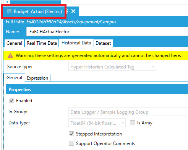This screenshot has height=150, width=188.
Task: Click the Budget Actual (Electric) tab icon
Action: [9, 11]
